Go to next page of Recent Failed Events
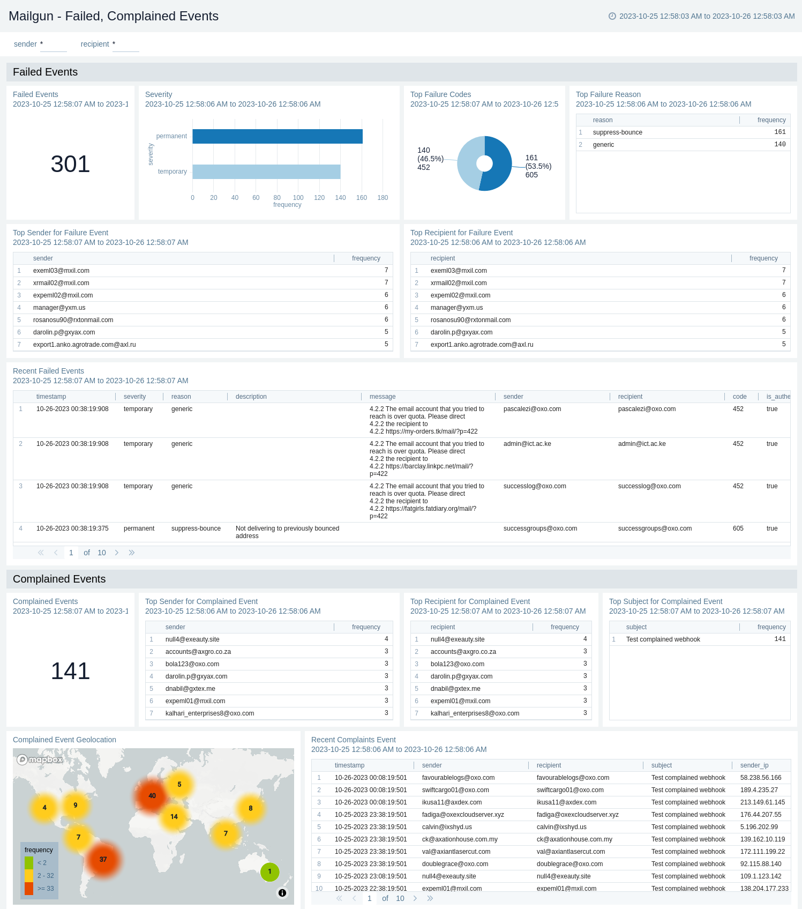Screen dimensions: 802x909 coord(117,553)
